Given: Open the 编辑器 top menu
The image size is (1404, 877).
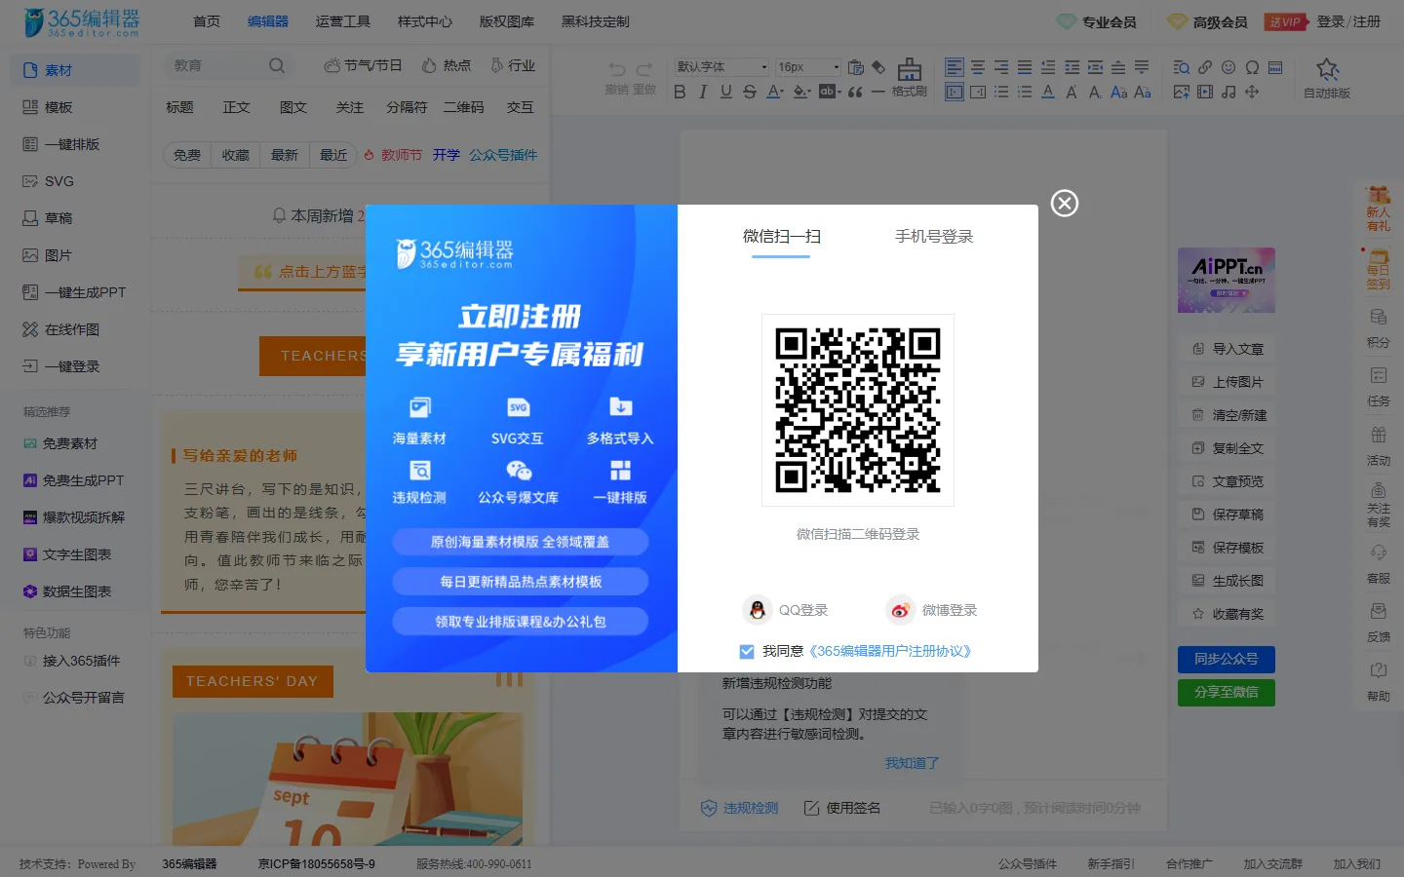Looking at the screenshot, I should [267, 21].
